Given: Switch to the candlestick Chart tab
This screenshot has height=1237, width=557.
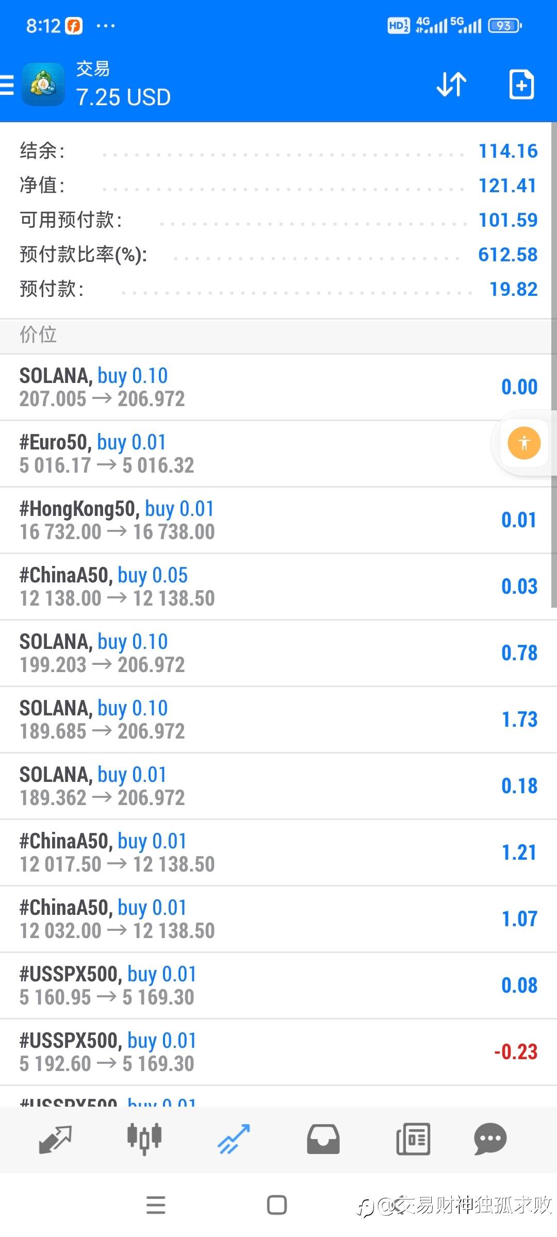Looking at the screenshot, I should pos(144,1138).
